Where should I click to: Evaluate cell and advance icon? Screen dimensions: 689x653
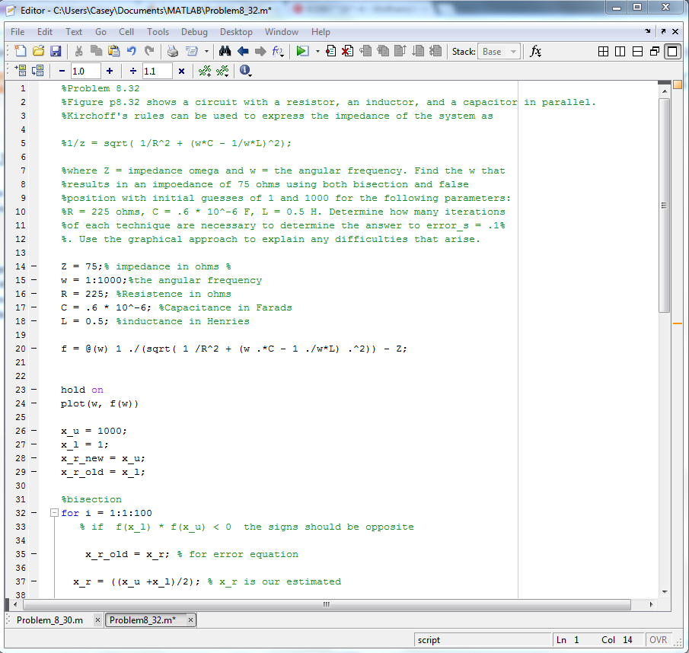coord(38,71)
